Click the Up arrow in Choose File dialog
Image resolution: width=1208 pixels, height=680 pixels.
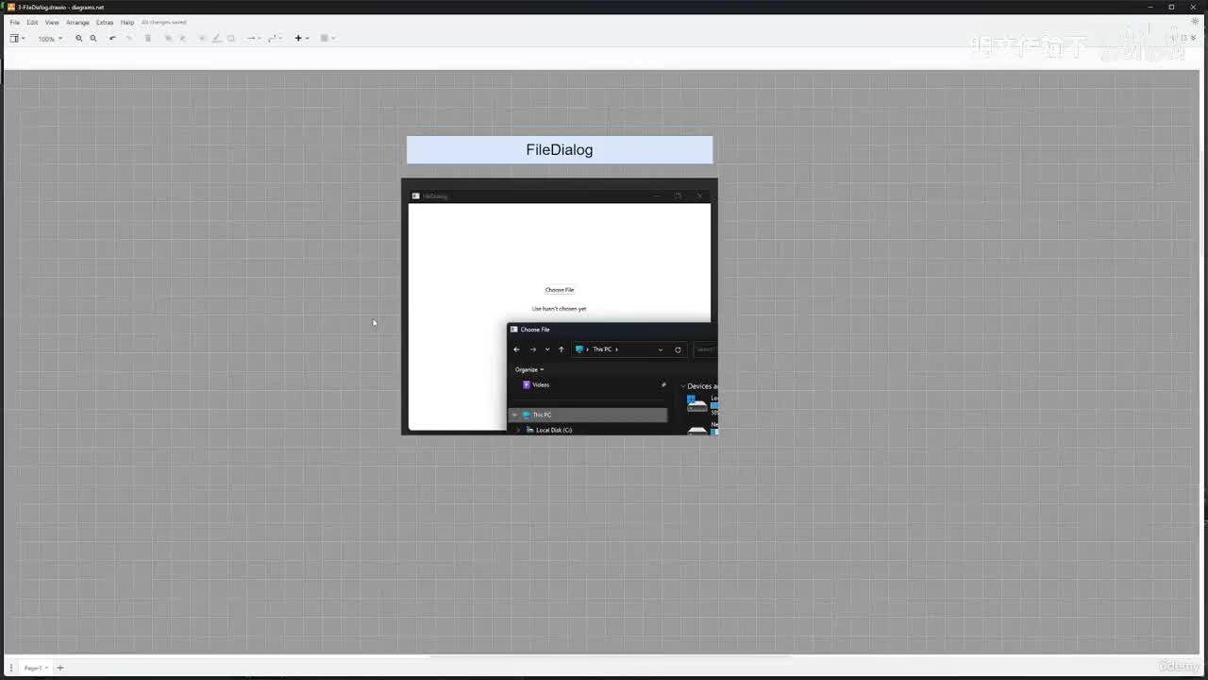[561, 349]
